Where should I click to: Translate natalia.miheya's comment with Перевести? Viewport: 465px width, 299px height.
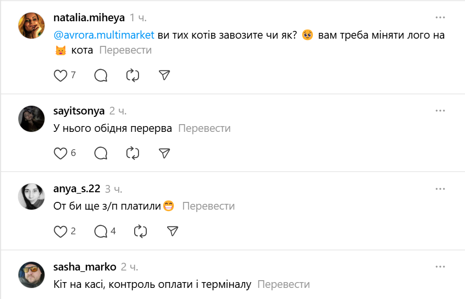coord(125,50)
